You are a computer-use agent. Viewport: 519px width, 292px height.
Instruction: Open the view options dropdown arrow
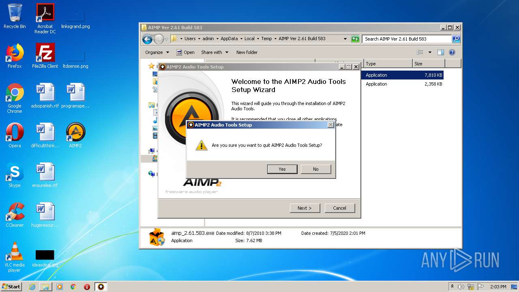[430, 52]
